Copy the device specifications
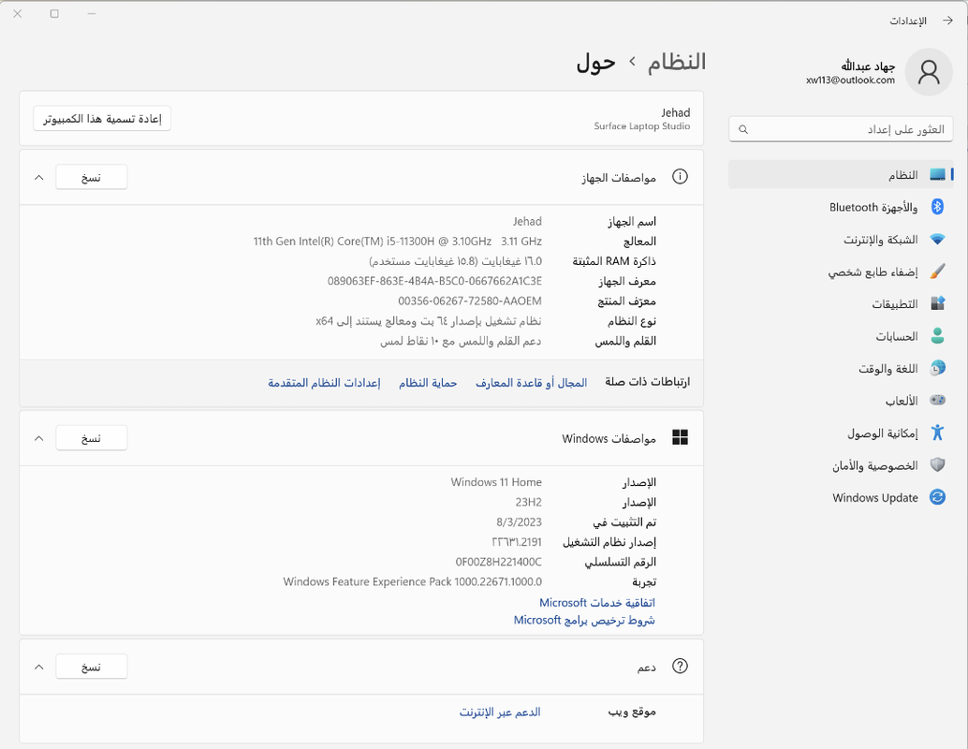 [92, 177]
